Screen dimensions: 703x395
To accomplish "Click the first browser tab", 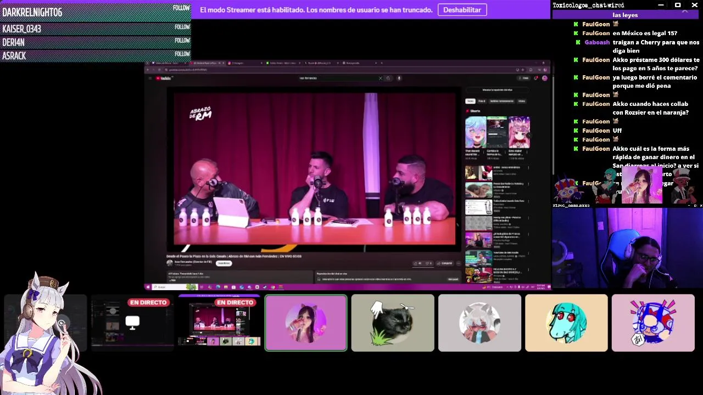I will click(x=169, y=63).
